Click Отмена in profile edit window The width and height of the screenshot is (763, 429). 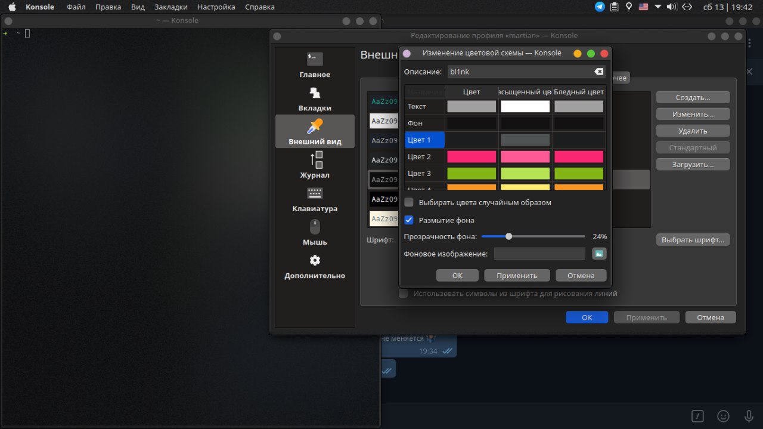(711, 317)
